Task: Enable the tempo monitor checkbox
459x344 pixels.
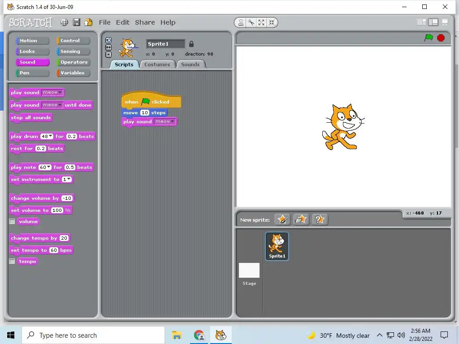Action: coord(12,261)
